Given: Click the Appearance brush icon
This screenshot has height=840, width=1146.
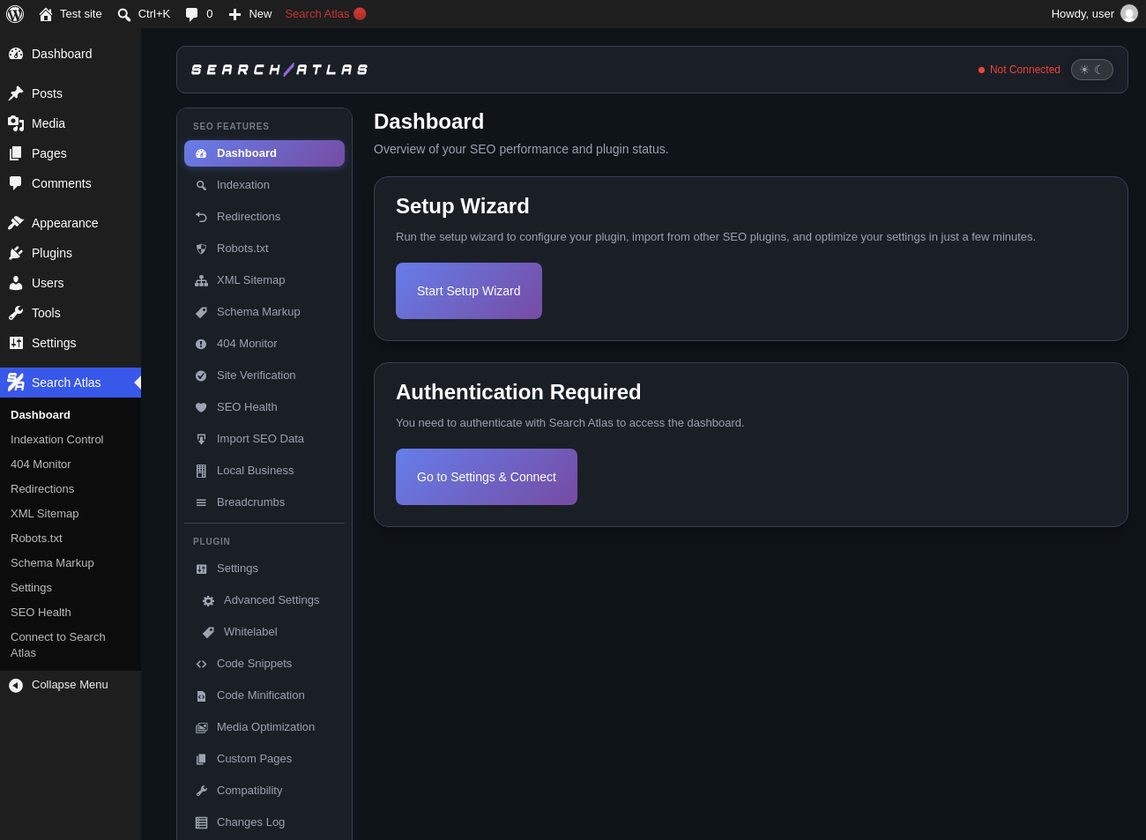Looking at the screenshot, I should click(x=16, y=223).
